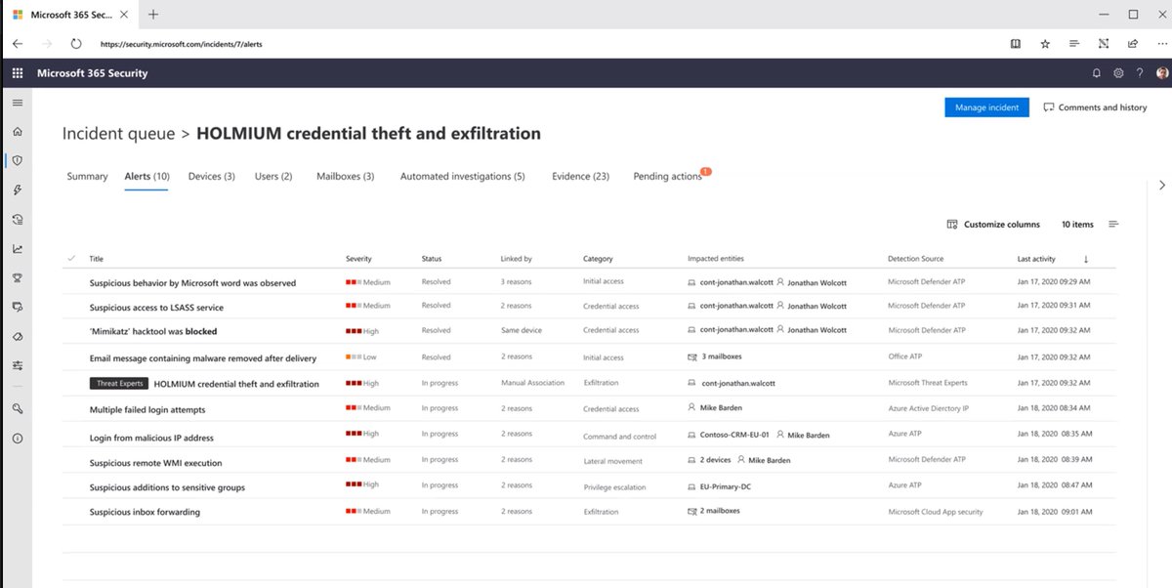The height and width of the screenshot is (588, 1172).
Task: Open the chart Reports sidebar icon
Action: [17, 248]
